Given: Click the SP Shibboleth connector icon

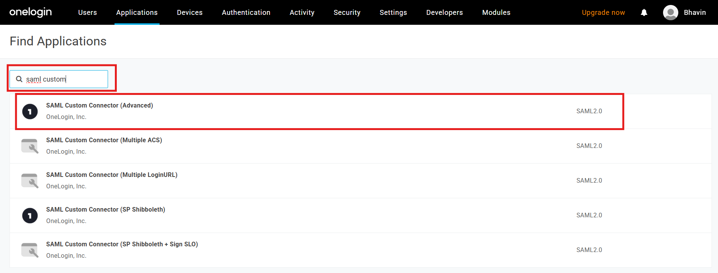Looking at the screenshot, I should point(30,215).
